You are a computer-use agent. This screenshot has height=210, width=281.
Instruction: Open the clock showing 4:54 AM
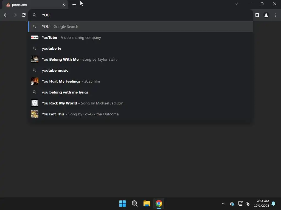(262, 203)
